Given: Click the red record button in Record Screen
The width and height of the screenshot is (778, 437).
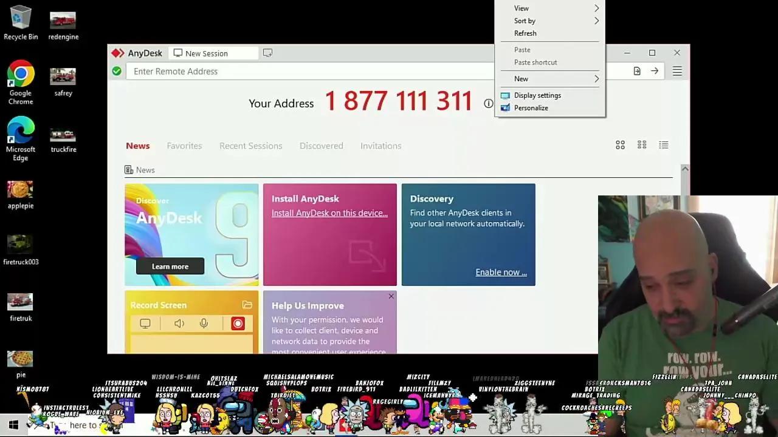Looking at the screenshot, I should pos(238,324).
